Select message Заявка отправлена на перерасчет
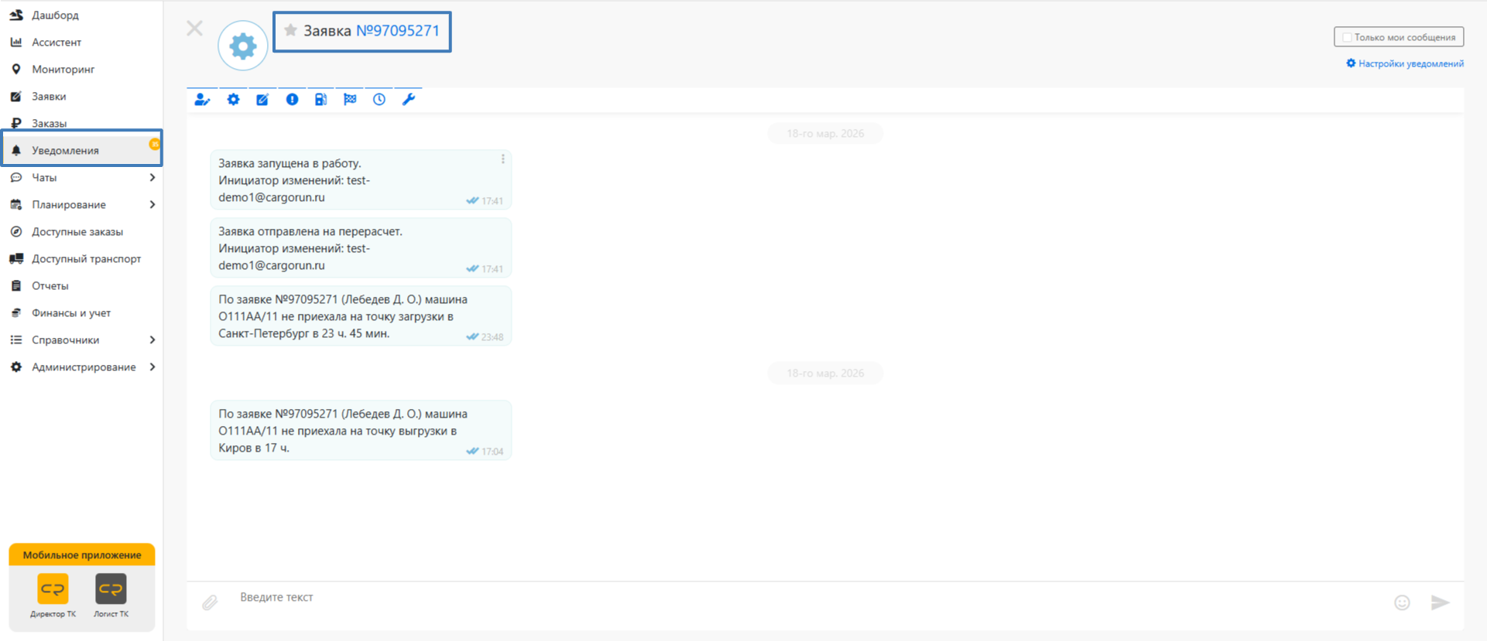The height and width of the screenshot is (641, 1487). [361, 247]
